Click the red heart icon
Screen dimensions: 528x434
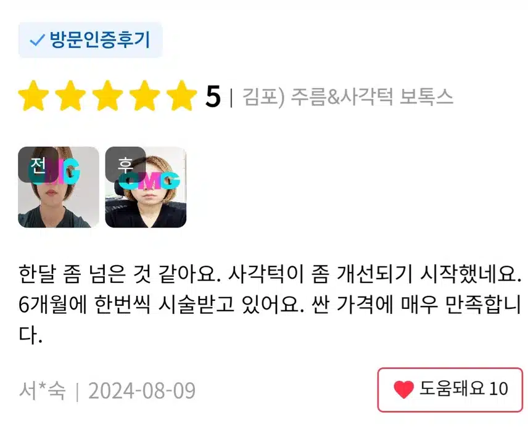403,389
